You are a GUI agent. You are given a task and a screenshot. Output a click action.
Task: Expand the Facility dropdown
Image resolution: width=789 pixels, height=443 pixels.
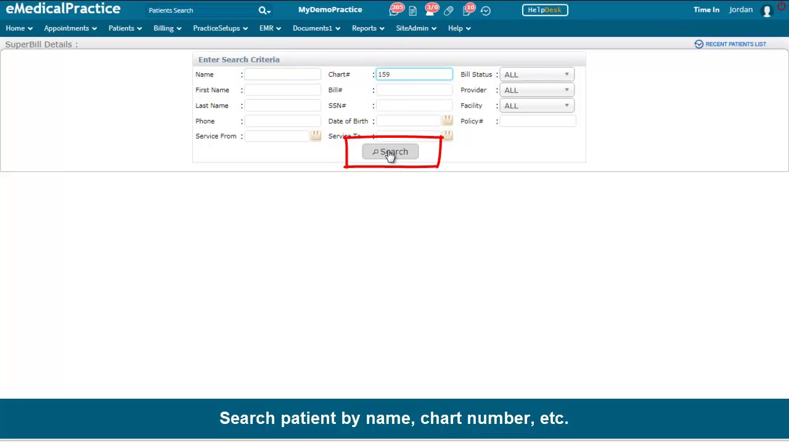pos(537,106)
